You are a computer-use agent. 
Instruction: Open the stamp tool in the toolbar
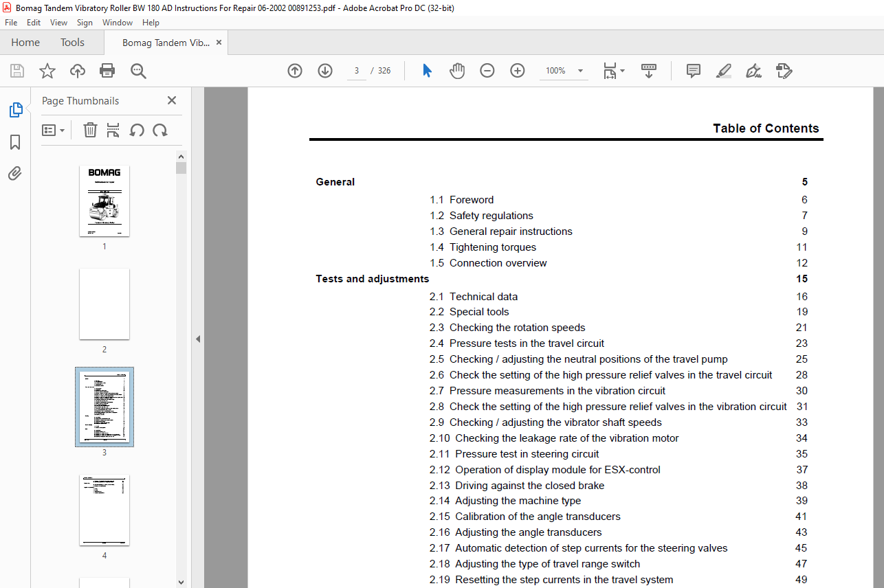pos(784,71)
